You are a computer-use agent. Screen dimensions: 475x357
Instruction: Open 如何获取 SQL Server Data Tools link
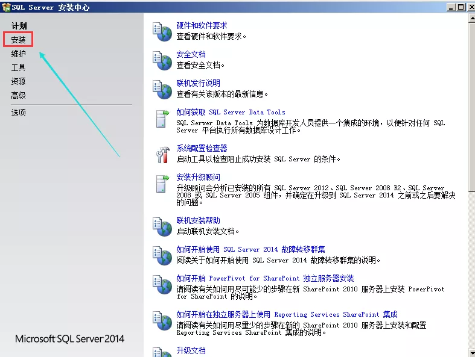click(x=231, y=112)
